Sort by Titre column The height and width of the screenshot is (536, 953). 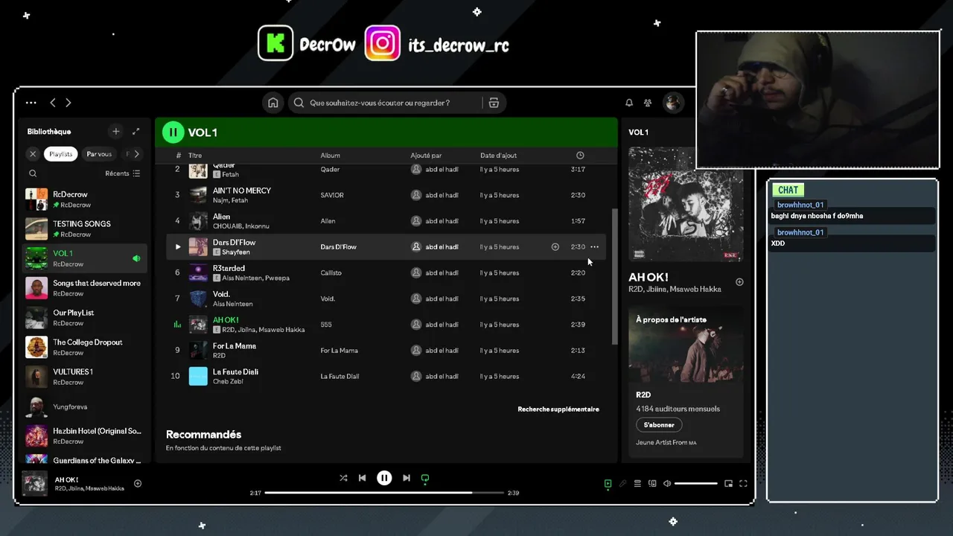point(195,156)
